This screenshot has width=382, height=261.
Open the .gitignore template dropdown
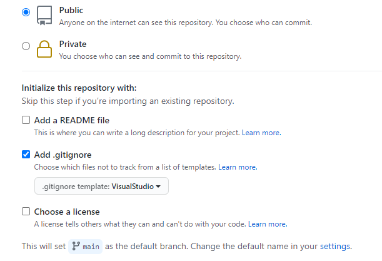101,187
